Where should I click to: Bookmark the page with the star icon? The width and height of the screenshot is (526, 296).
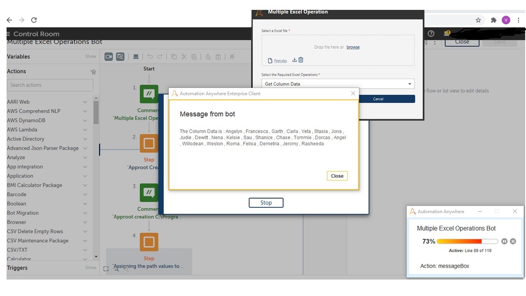(x=478, y=20)
